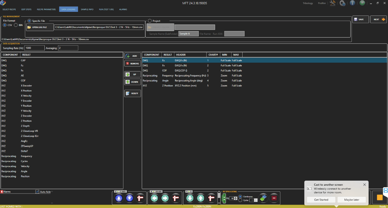Open the settings gear in the title bar

pyautogui.click(x=342, y=3)
